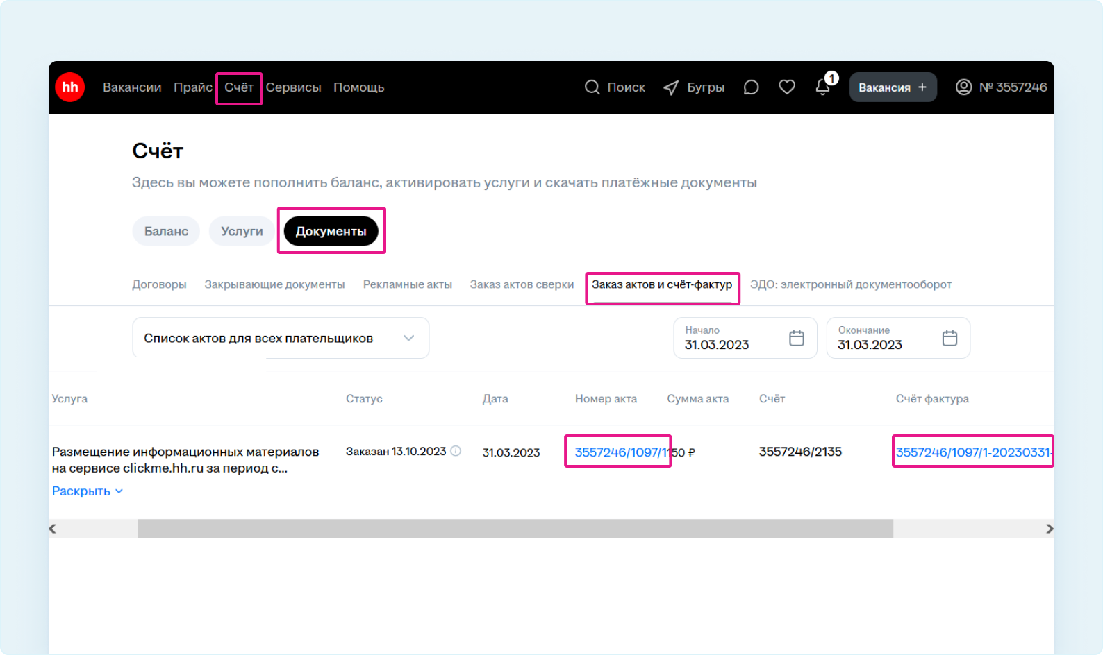Image resolution: width=1103 pixels, height=655 pixels.
Task: Open the Вакансии menu item
Action: coord(132,87)
